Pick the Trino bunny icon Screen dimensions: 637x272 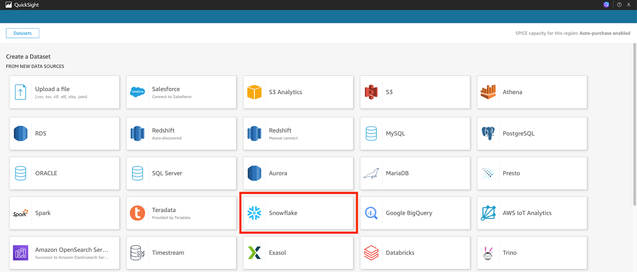pyautogui.click(x=488, y=253)
